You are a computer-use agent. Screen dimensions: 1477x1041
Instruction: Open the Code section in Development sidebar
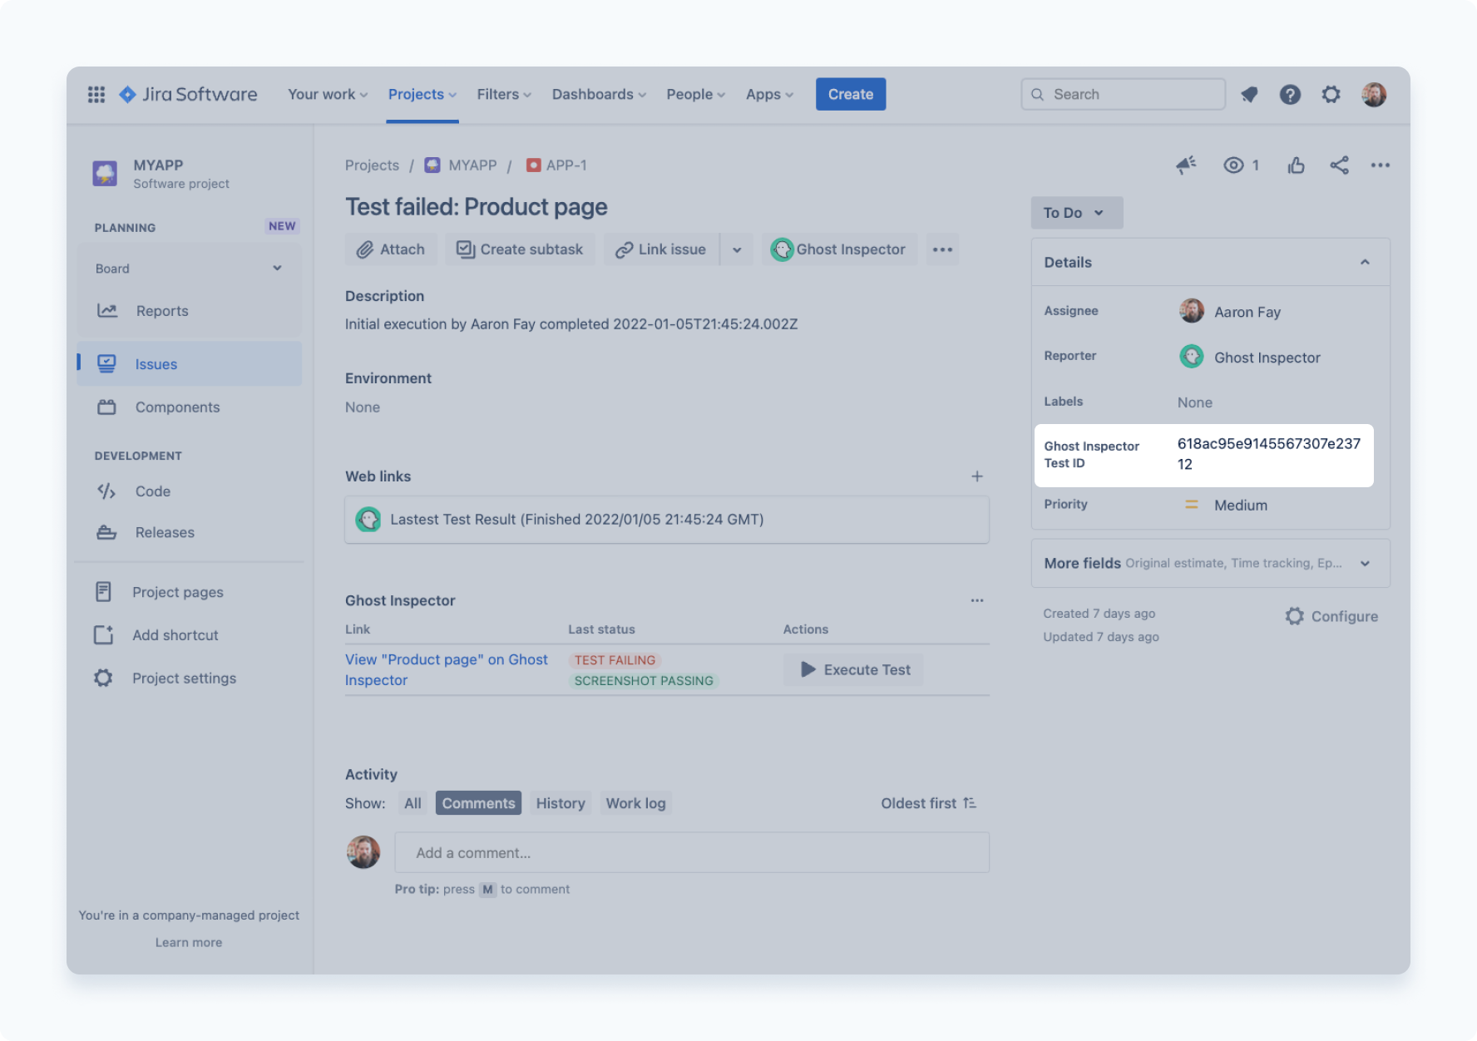coord(105,491)
